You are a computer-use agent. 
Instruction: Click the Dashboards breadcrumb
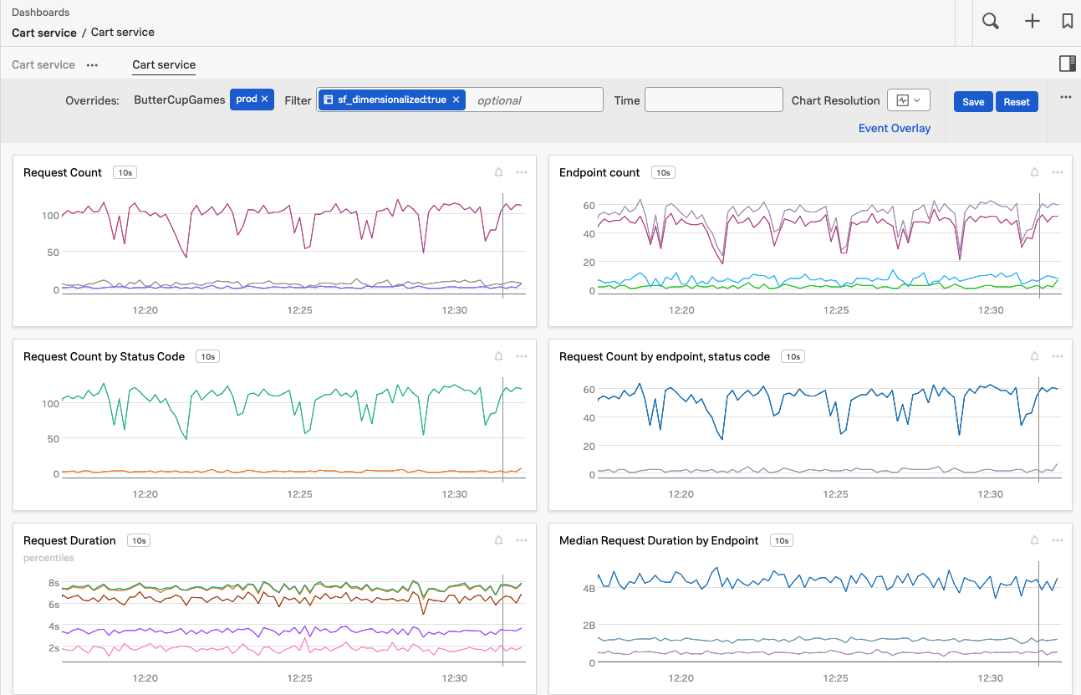[x=41, y=13]
